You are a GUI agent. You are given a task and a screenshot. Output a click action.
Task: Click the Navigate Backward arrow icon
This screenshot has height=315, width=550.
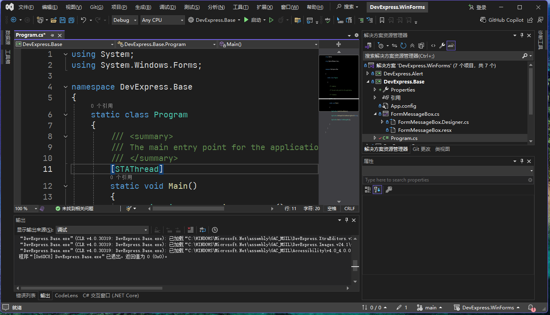pos(13,20)
